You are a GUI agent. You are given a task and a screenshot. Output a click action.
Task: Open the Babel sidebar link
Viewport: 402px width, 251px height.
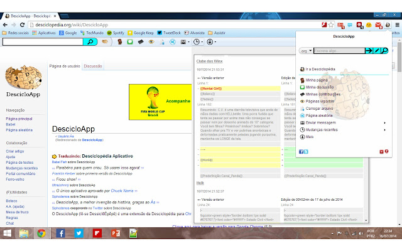pos(11,124)
